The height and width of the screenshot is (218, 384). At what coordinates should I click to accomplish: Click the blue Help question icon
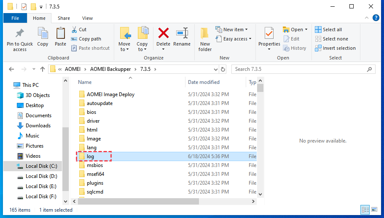[x=376, y=18]
